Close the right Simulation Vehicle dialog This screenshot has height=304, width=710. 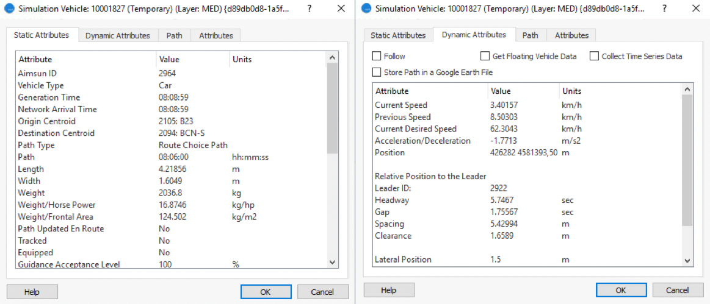pyautogui.click(x=695, y=9)
